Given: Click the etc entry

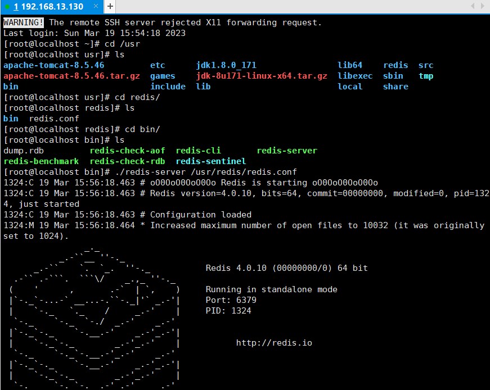Looking at the screenshot, I should point(158,65).
